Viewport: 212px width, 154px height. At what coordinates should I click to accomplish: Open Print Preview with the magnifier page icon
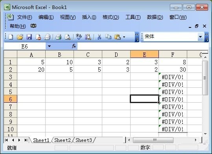[x=68, y=37]
